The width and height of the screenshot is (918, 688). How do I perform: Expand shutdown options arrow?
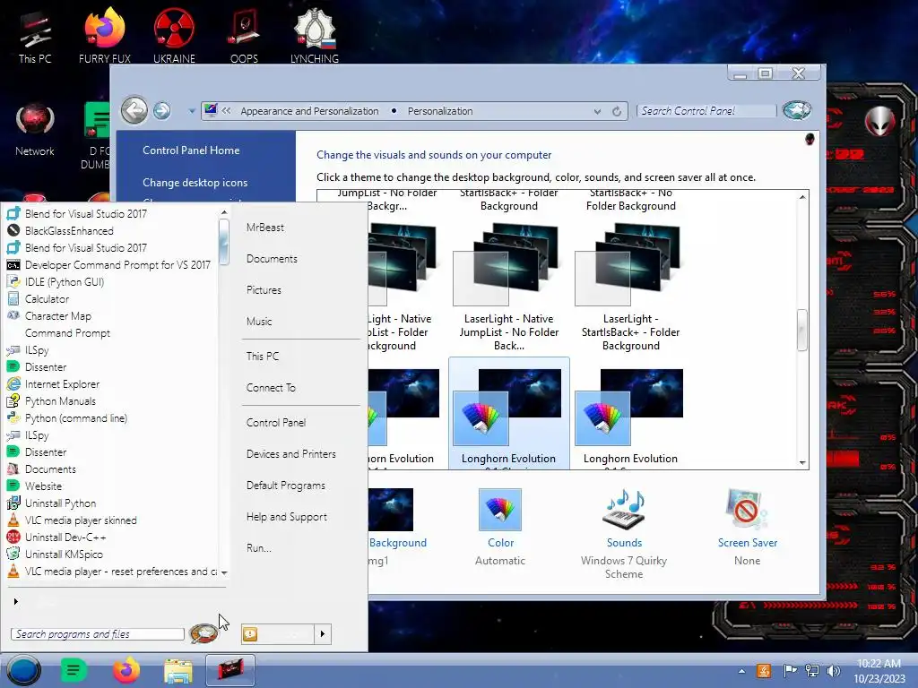coord(323,633)
